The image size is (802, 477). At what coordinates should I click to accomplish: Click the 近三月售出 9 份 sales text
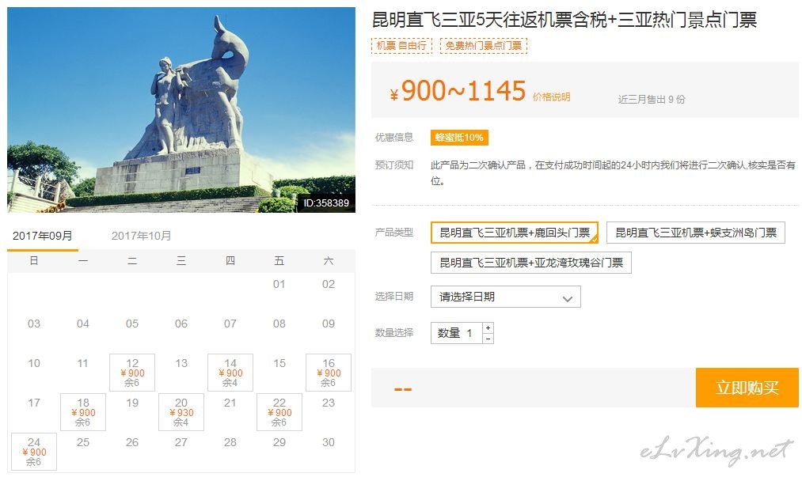tap(651, 99)
